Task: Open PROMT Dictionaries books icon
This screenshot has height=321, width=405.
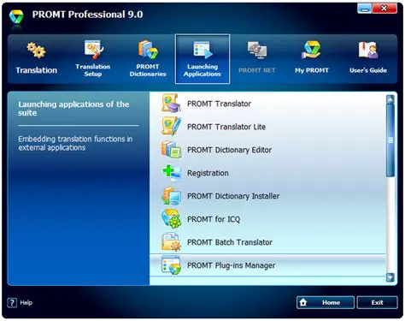Action: pyautogui.click(x=148, y=50)
